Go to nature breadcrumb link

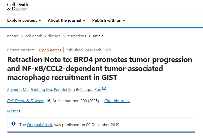tap(13, 36)
